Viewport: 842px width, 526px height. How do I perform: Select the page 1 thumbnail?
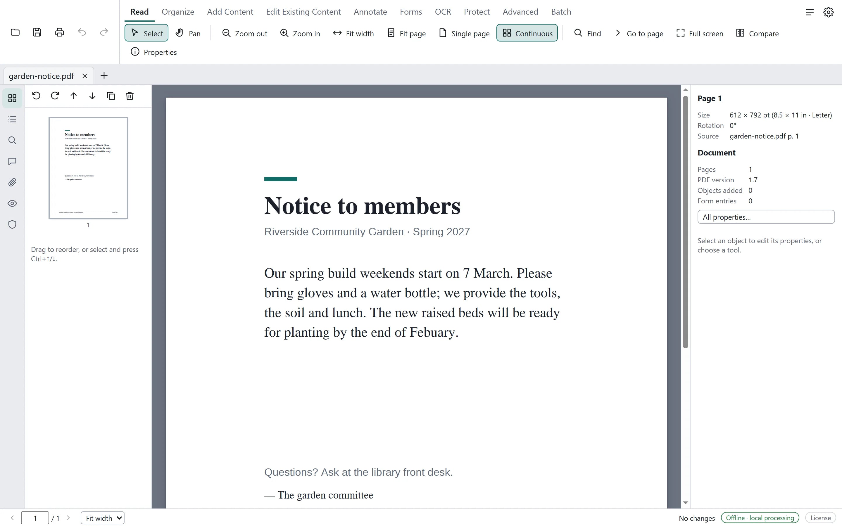pos(88,168)
